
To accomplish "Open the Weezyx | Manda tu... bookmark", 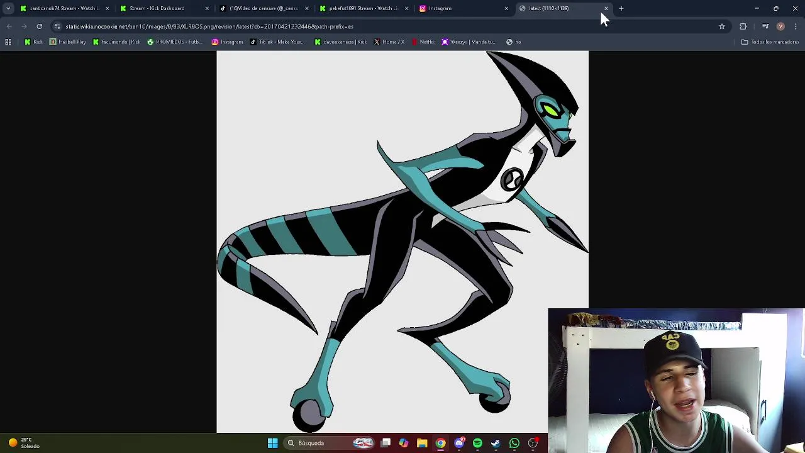I will (469, 42).
